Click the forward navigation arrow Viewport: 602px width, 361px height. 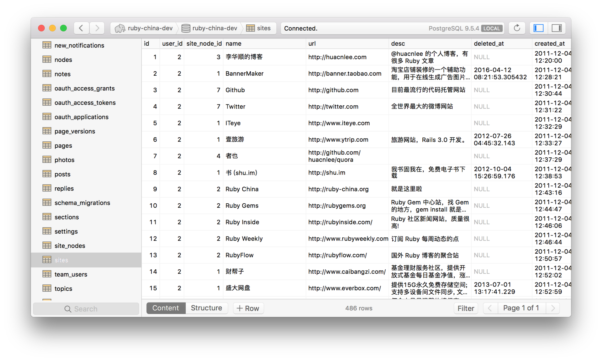97,28
